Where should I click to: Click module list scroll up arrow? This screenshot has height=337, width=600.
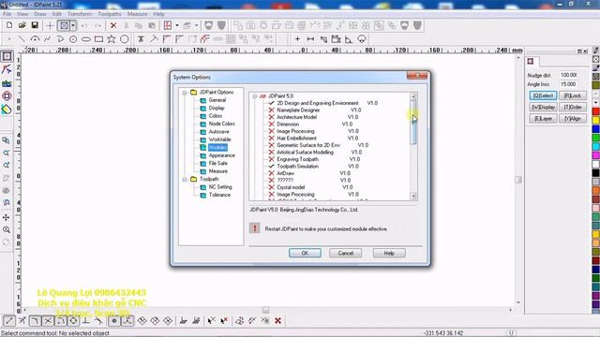click(x=413, y=96)
